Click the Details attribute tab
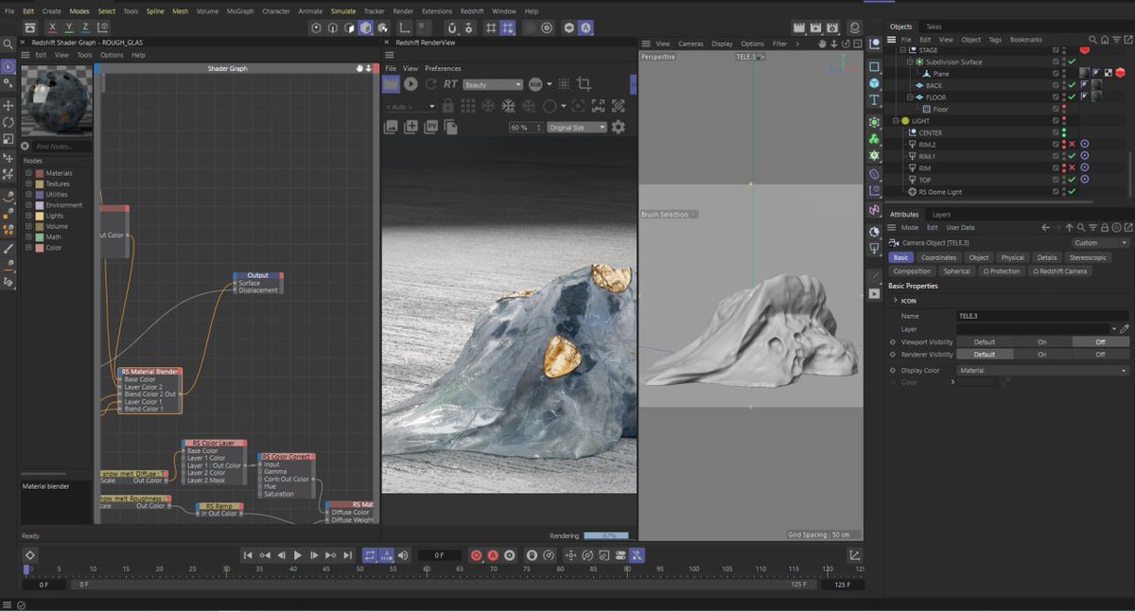This screenshot has height=612, width=1135. click(1047, 257)
